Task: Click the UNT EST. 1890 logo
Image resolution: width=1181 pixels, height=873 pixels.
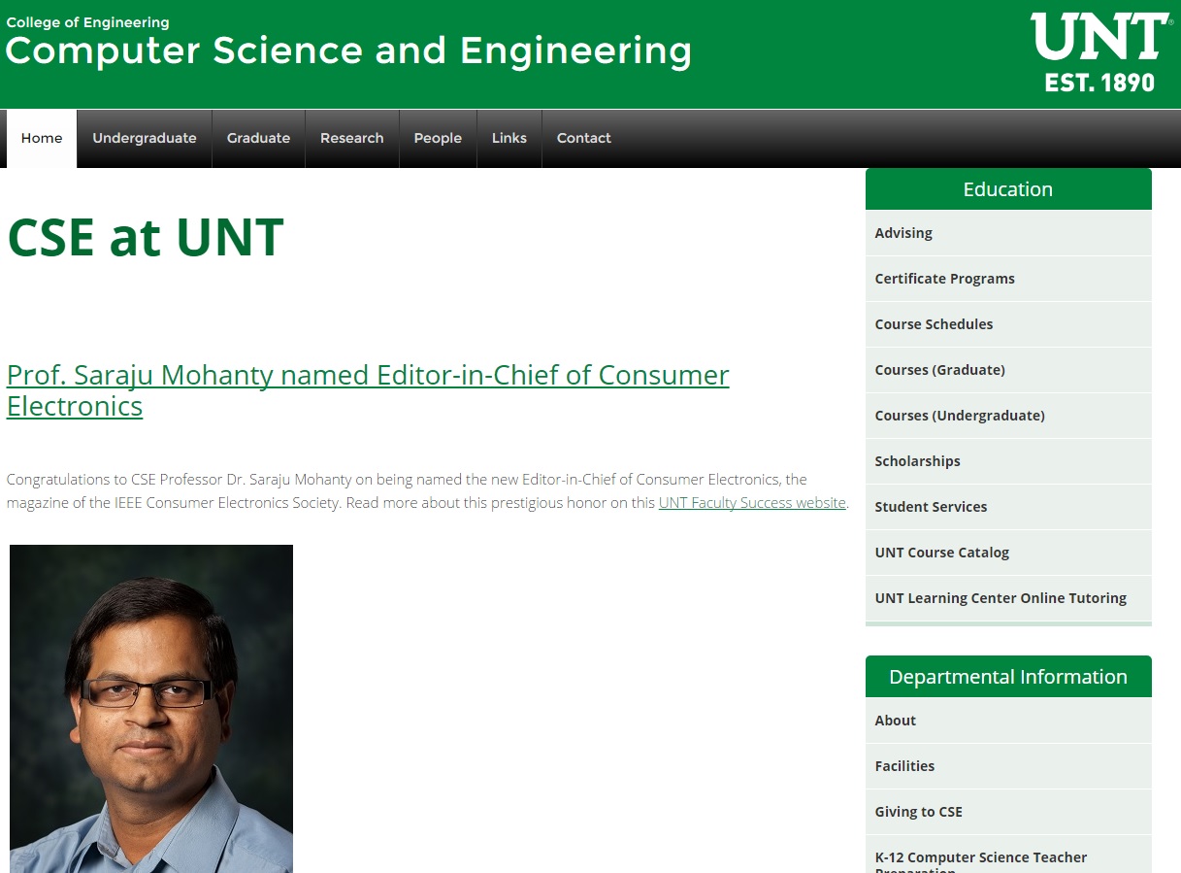Action: tap(1100, 52)
